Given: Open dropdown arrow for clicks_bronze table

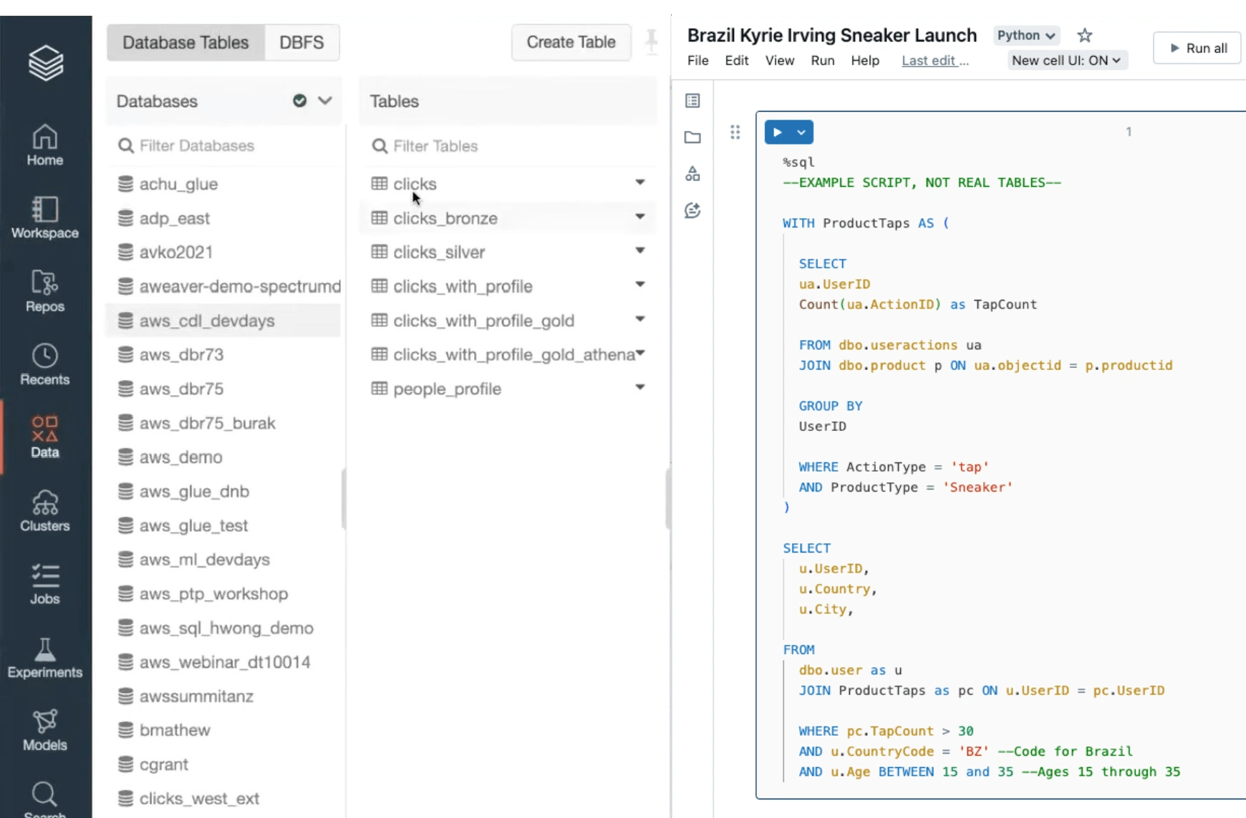Looking at the screenshot, I should (640, 216).
